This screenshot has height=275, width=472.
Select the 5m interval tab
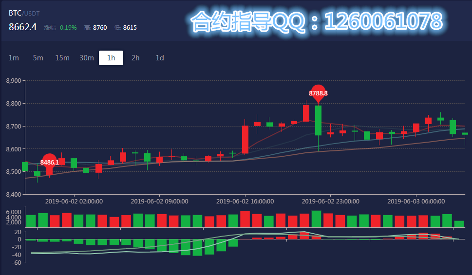click(x=38, y=58)
